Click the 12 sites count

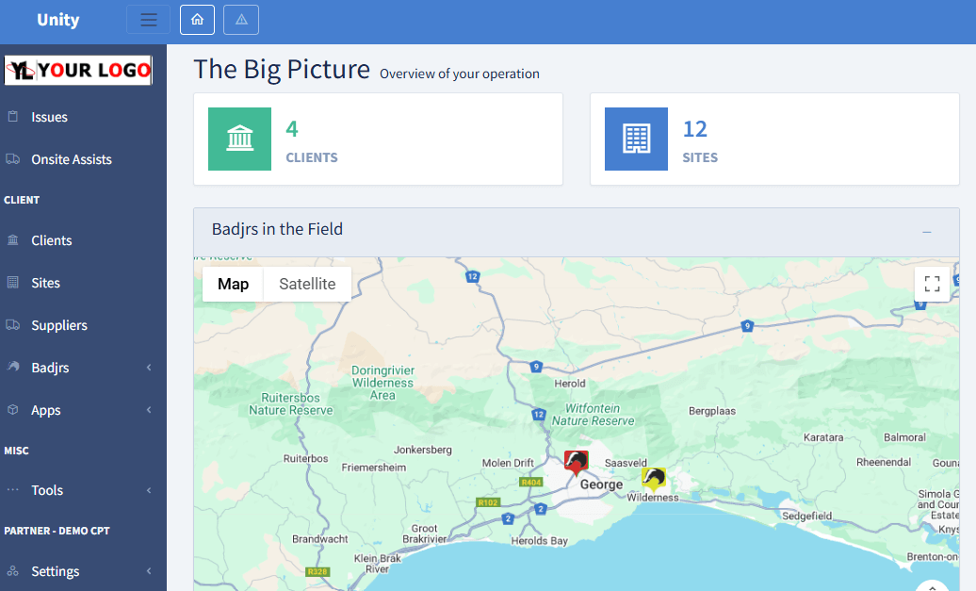695,129
